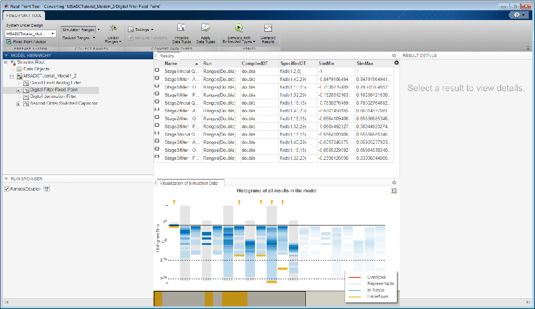Collapse the Model Hierarchy panel
The width and height of the screenshot is (535, 309).
[5, 55]
